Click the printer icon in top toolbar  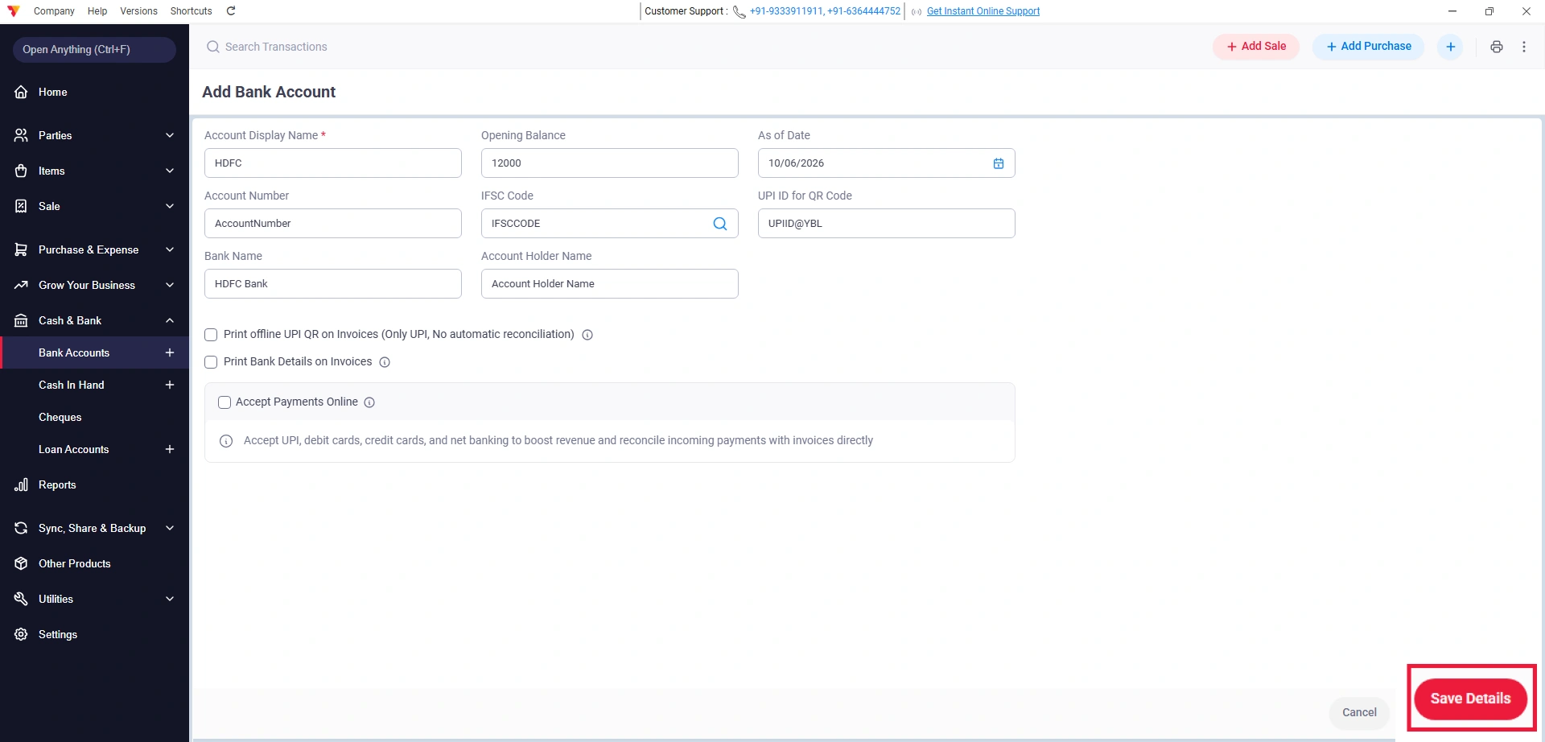1497,47
